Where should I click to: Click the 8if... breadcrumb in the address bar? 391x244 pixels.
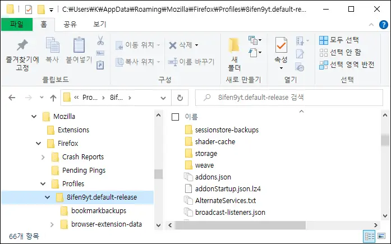[117, 98]
